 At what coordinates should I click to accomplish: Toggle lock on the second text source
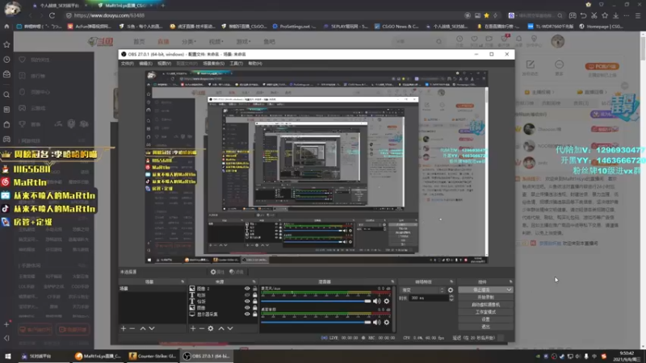[x=254, y=295]
